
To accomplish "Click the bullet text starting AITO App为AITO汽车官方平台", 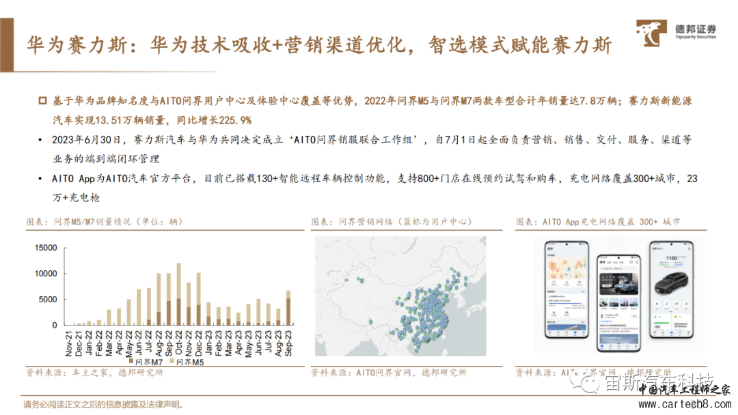I will [374, 188].
